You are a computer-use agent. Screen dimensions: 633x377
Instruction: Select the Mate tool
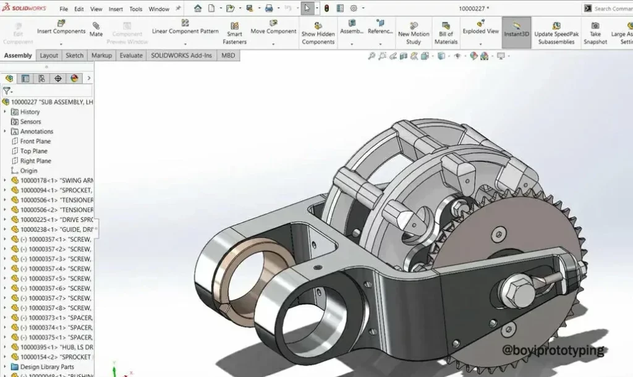pyautogui.click(x=96, y=30)
